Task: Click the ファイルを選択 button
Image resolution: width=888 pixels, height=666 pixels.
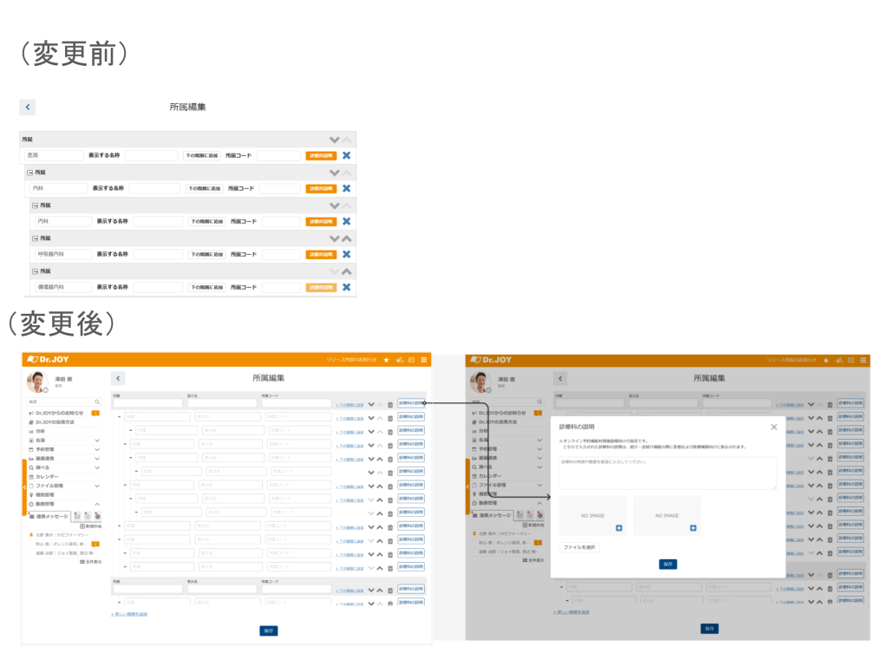Action: (x=579, y=547)
